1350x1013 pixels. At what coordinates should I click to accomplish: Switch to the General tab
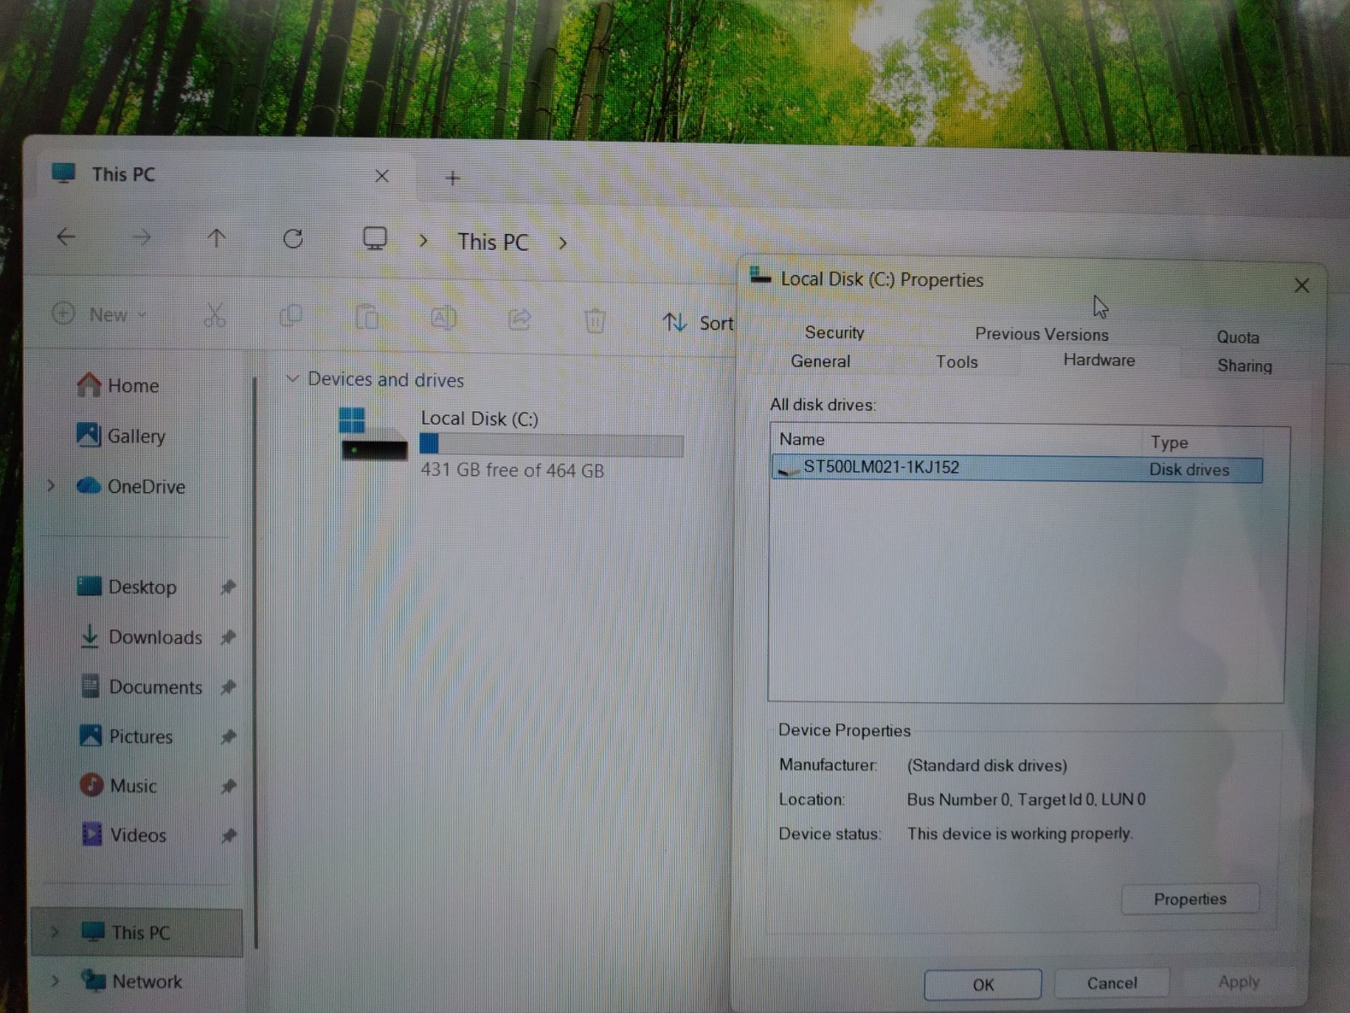click(820, 361)
